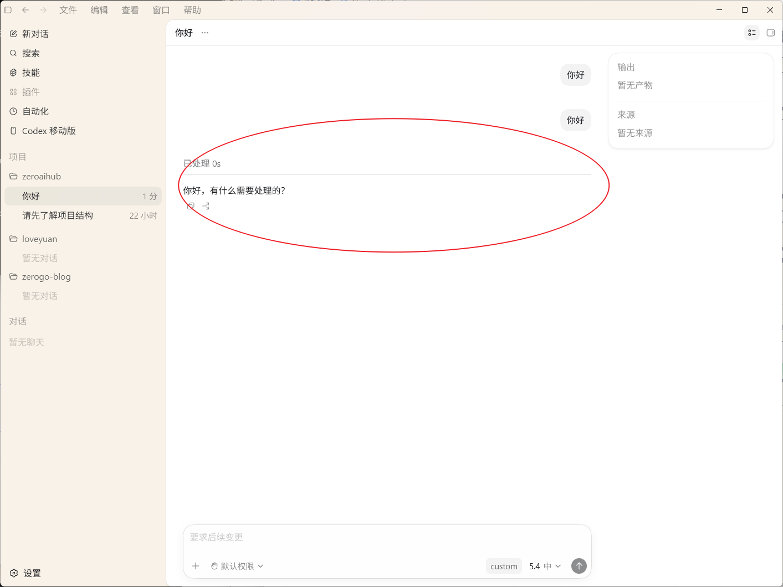Open the 插件 section
Screen dimensions: 783x587
(83, 92)
